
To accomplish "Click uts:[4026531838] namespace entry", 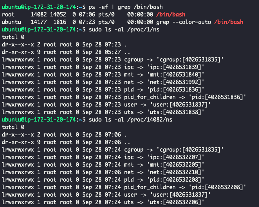I will pyautogui.click(x=175, y=112).
